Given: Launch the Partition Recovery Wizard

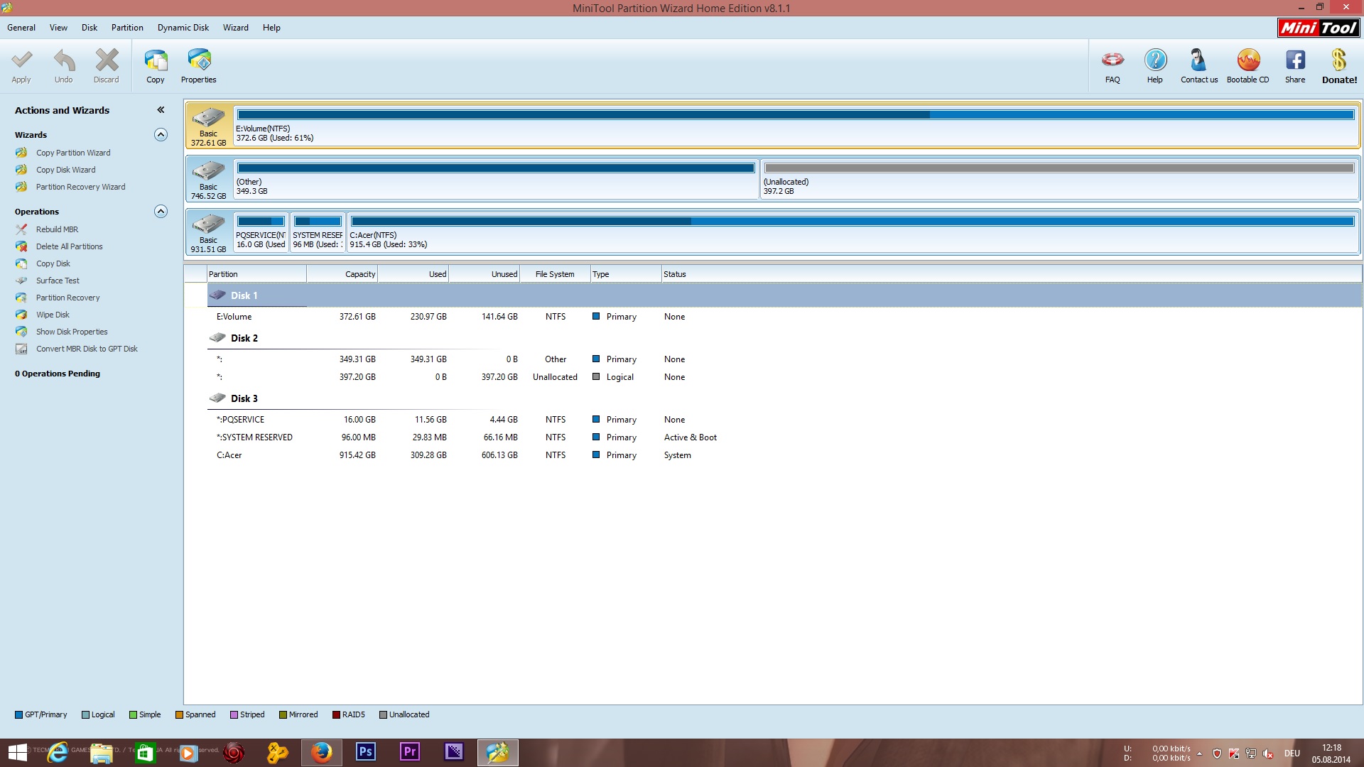Looking at the screenshot, I should pos(80,187).
